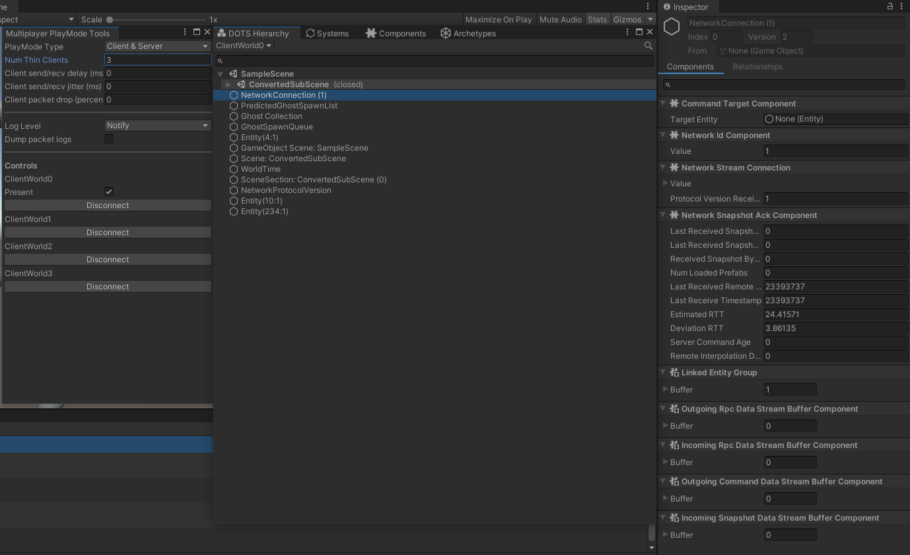Select the Ghost Collection entity icon

point(234,116)
